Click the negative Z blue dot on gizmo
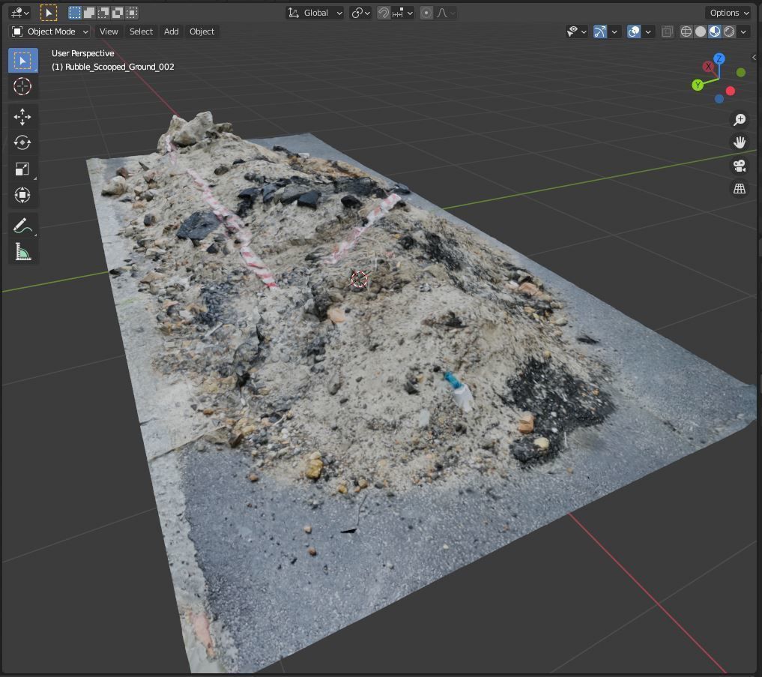The width and height of the screenshot is (762, 677). [x=719, y=99]
